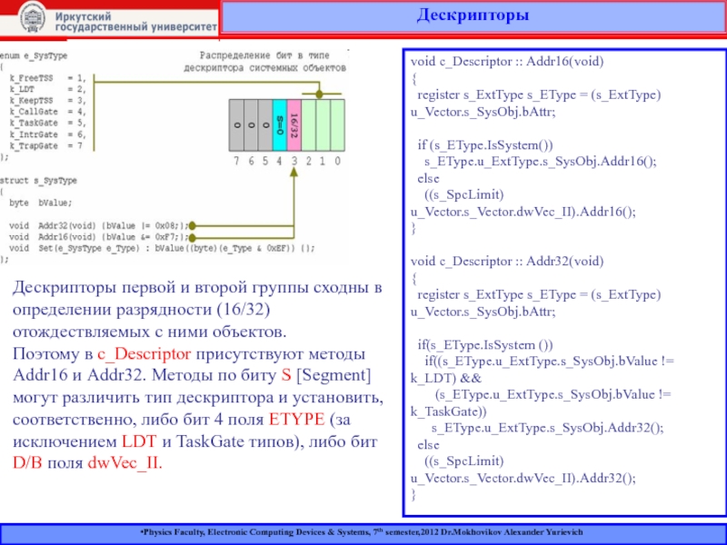Click the red letter 'S' before '[Segment]'
Viewport: 727px width, 545px height.
pos(286,375)
